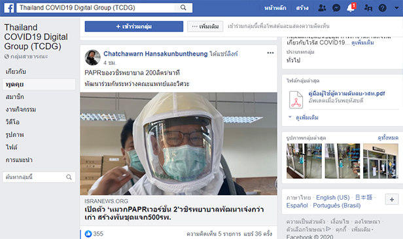The image size is (403, 239).
Task: Expand files ดูเพิ่มเติม with arrow
Action: tap(304, 118)
